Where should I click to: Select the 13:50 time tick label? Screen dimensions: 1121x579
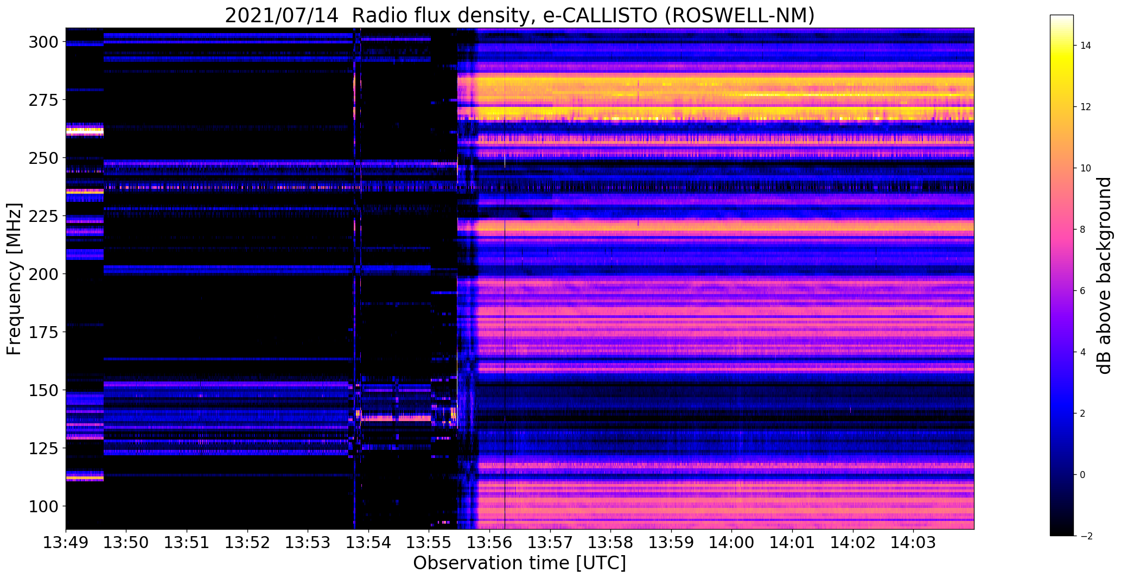[x=126, y=543]
